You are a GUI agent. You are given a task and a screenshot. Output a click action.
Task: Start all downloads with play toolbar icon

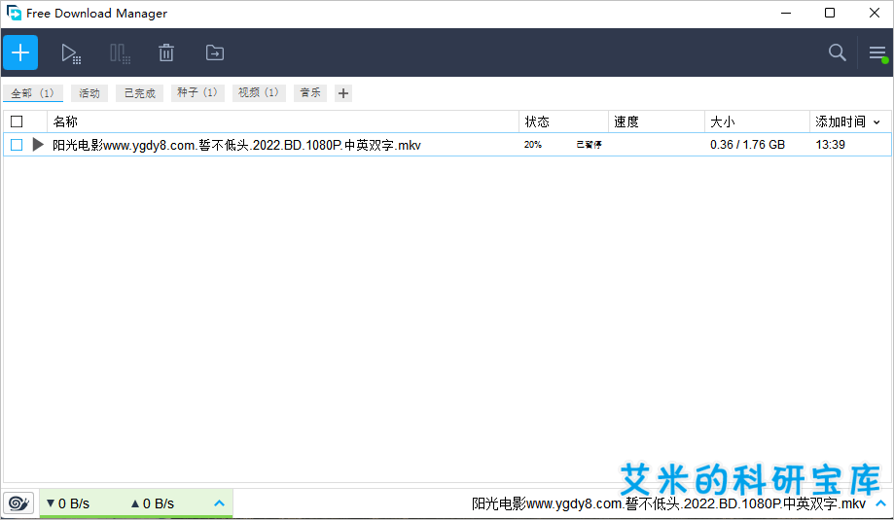tap(71, 52)
